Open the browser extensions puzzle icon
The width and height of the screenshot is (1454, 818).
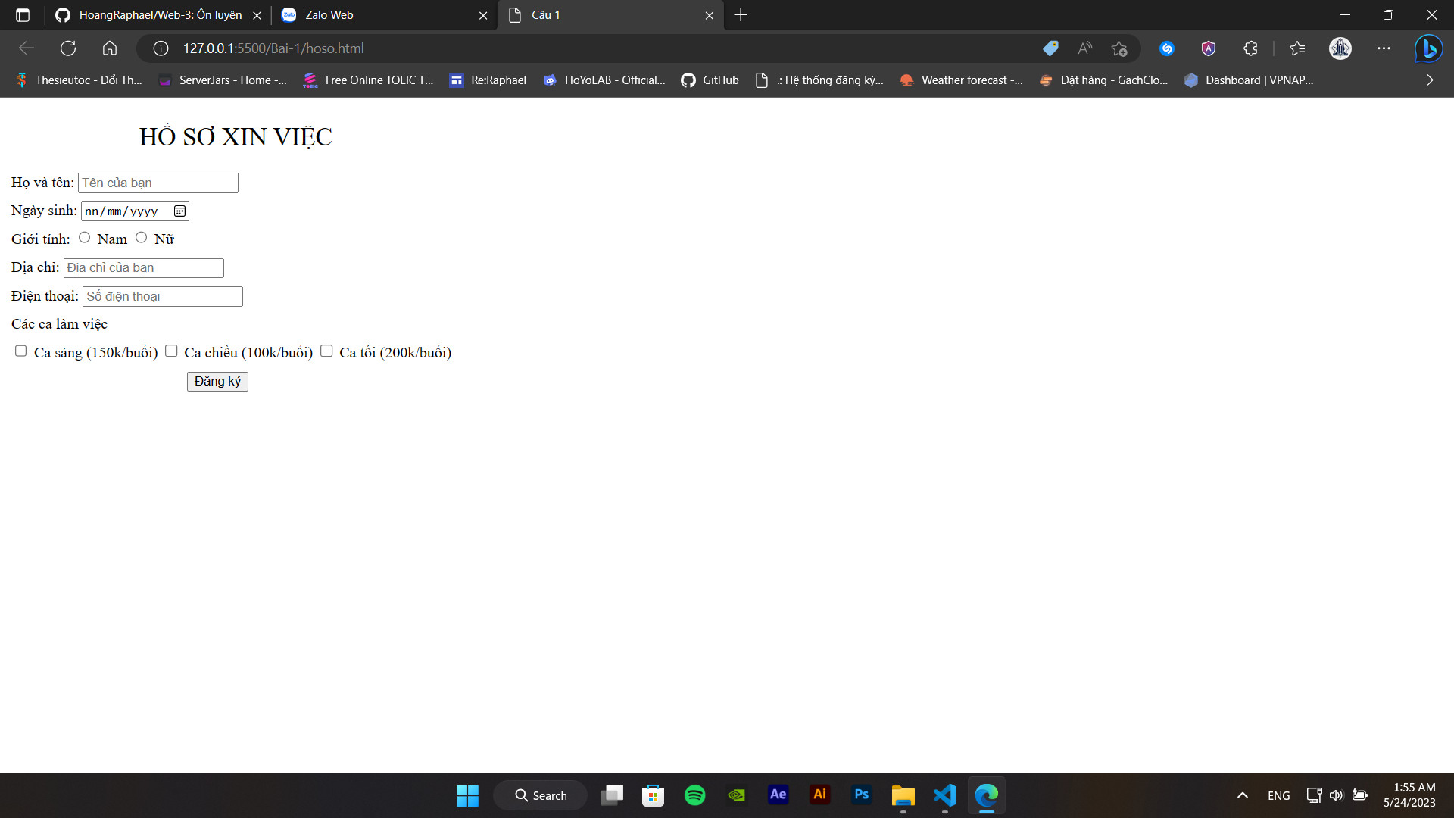pos(1250,48)
